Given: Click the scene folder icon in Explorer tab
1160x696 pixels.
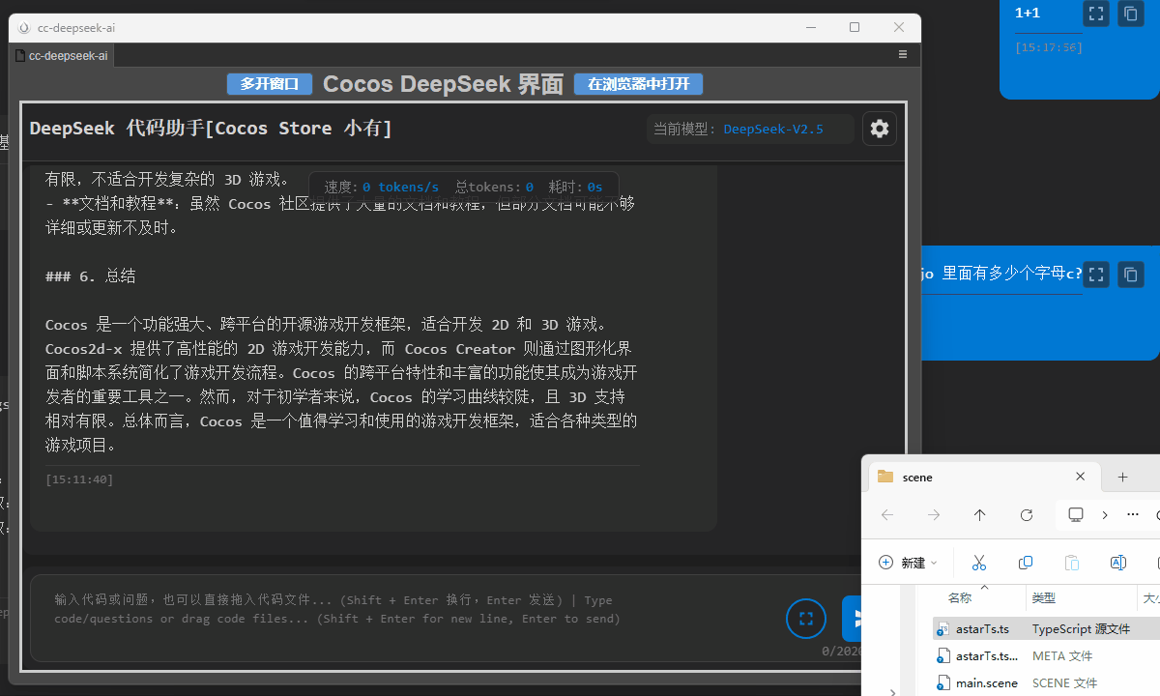Looking at the screenshot, I should 885,477.
